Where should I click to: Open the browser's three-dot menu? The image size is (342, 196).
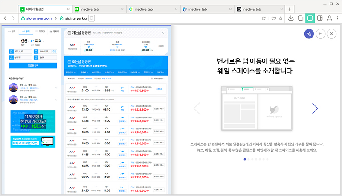338,18
